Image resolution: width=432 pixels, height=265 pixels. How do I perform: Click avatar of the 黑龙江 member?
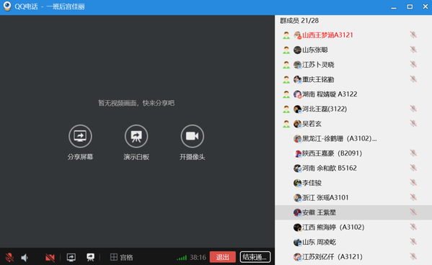[297, 139]
